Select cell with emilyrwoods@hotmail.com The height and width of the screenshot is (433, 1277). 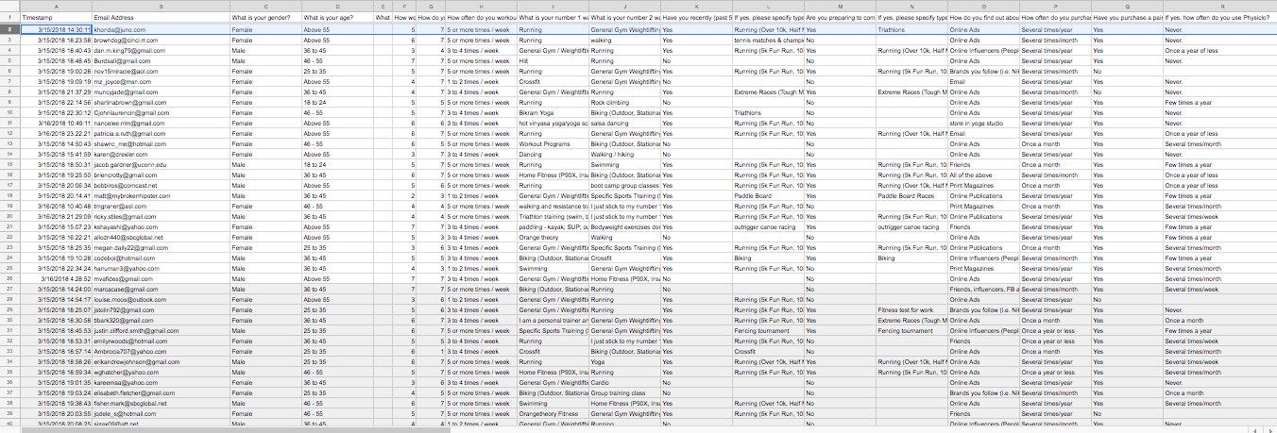click(160, 341)
